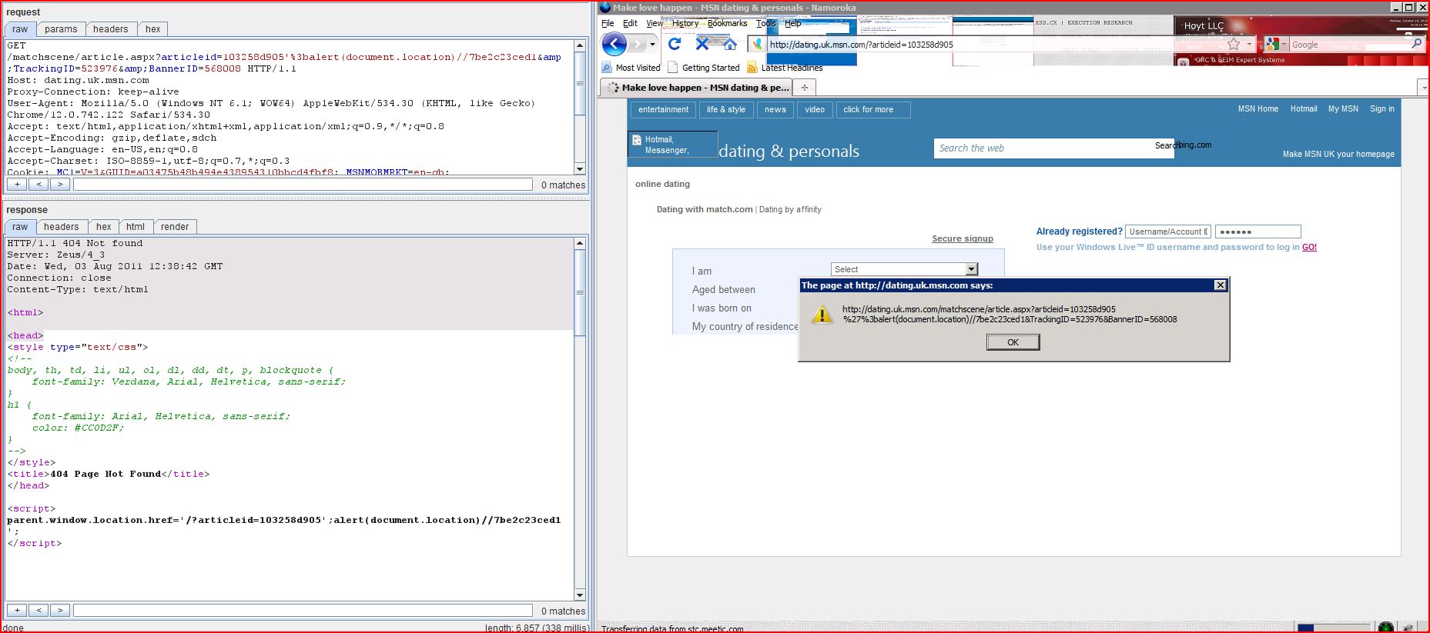This screenshot has height=633, width=1430.
Task: Click response search previous match button
Action: [39, 611]
